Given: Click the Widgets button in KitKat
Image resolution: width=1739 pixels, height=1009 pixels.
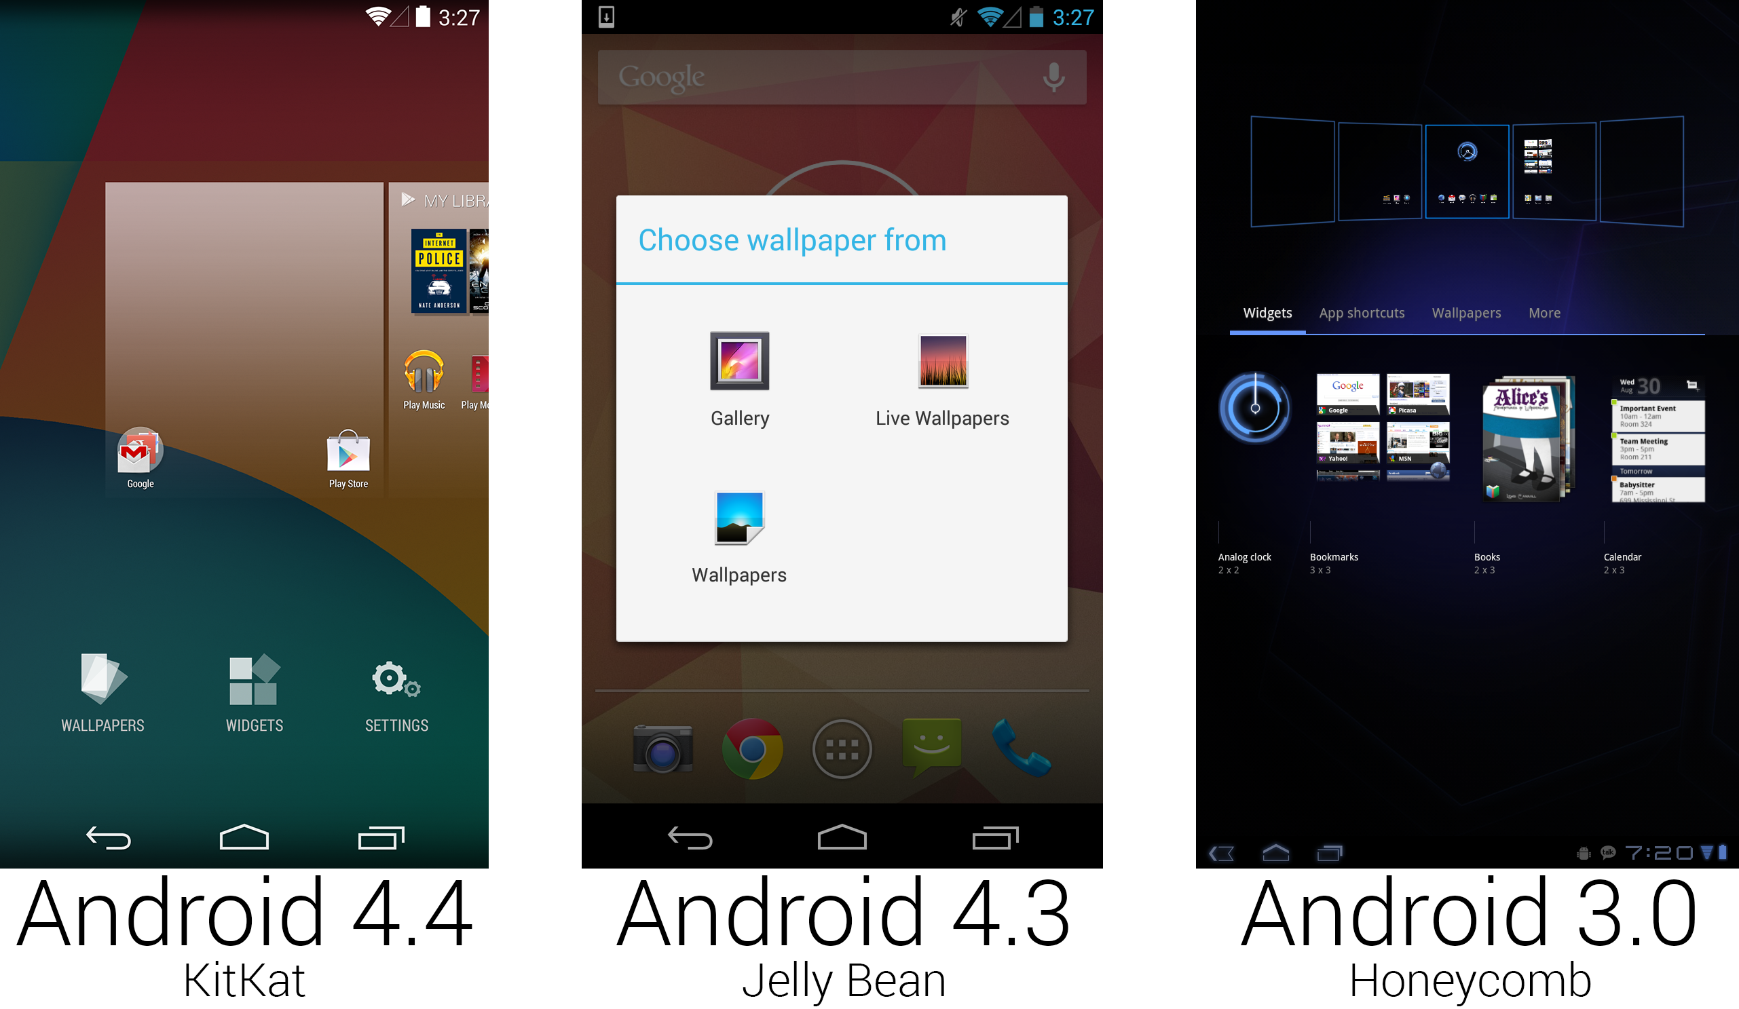Looking at the screenshot, I should coord(253,691).
